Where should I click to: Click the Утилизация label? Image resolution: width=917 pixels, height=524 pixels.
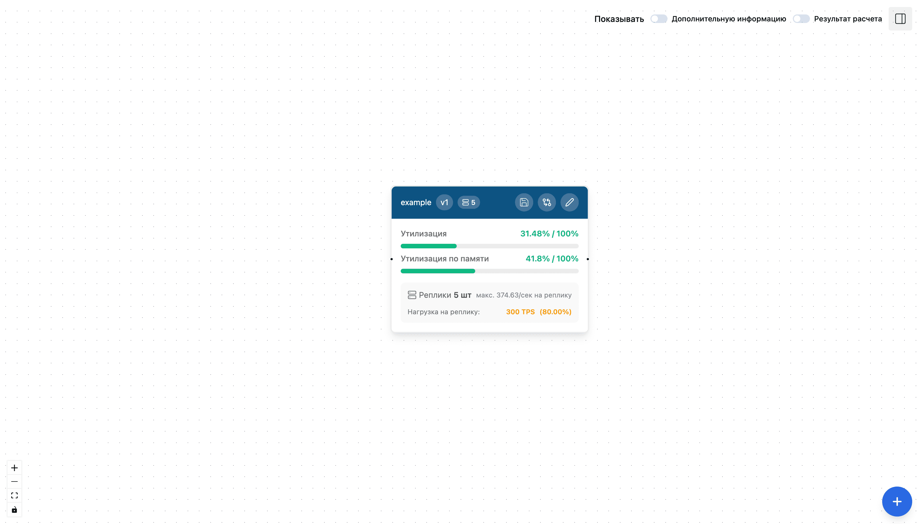point(423,234)
